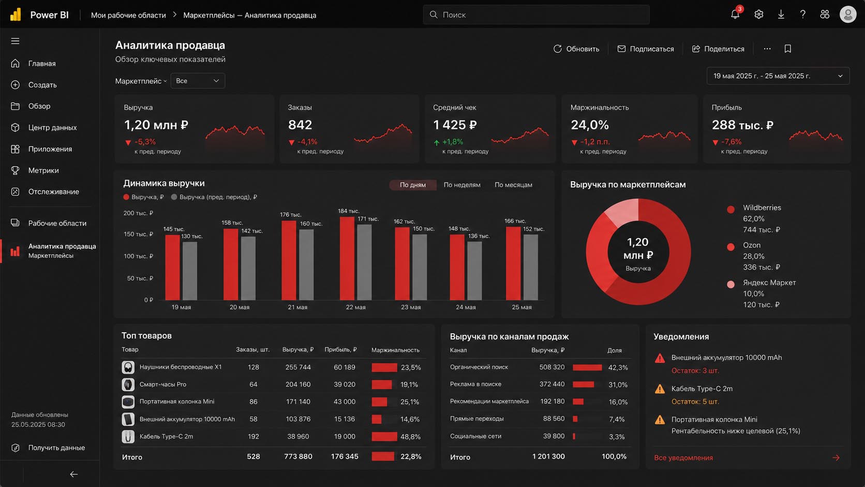Click the Портативная колонка Mini row name

(x=177, y=402)
